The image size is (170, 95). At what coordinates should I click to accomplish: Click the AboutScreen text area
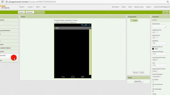click(159, 26)
